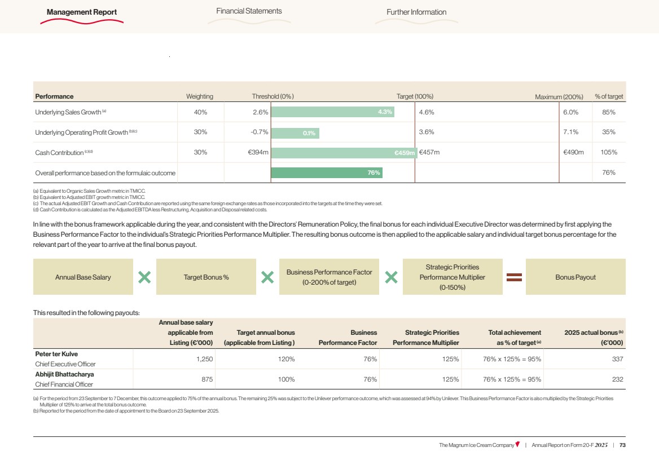Screen dimensions: 659x465
Task: Click the 76% overall performance bar
Action: (x=327, y=172)
